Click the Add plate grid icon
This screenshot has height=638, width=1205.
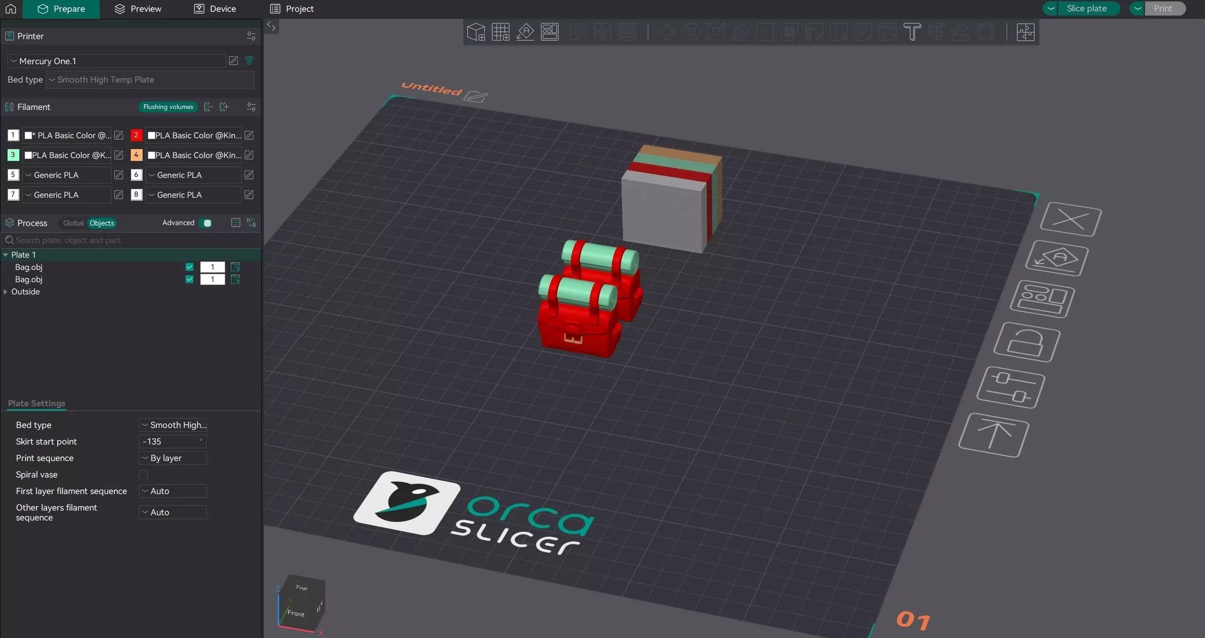point(501,32)
